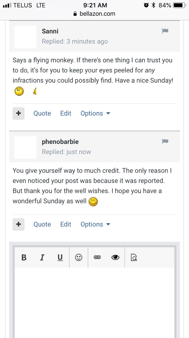Viewport: 189px width, 338px height.
Task: Toggle Italic formatting in editor
Action: coord(42,257)
